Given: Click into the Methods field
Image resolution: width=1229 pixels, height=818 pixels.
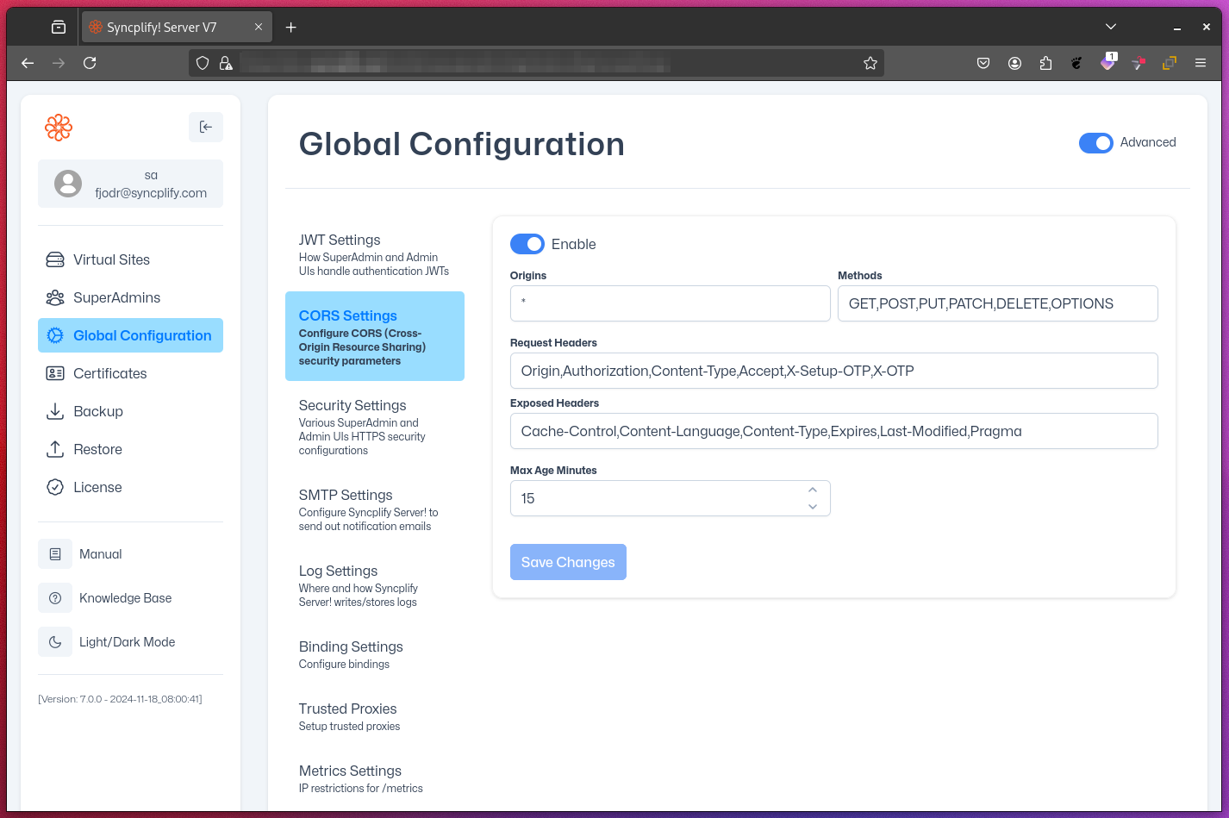Looking at the screenshot, I should click(x=998, y=303).
